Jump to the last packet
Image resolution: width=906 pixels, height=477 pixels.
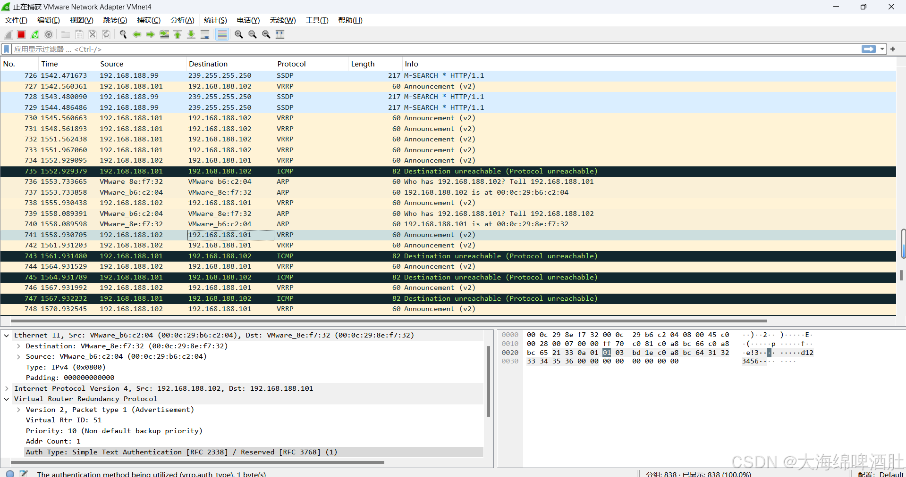(x=191, y=34)
